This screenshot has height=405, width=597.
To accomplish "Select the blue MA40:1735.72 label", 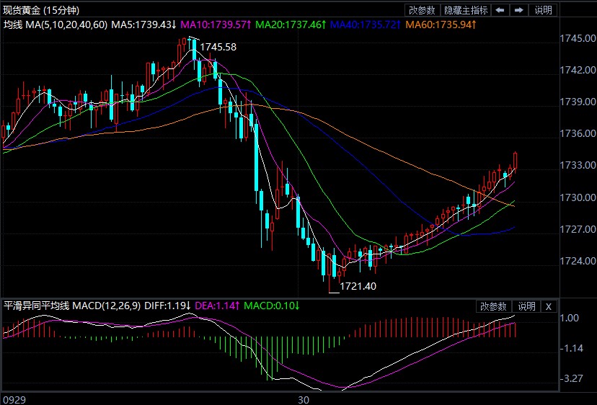I will coord(366,25).
